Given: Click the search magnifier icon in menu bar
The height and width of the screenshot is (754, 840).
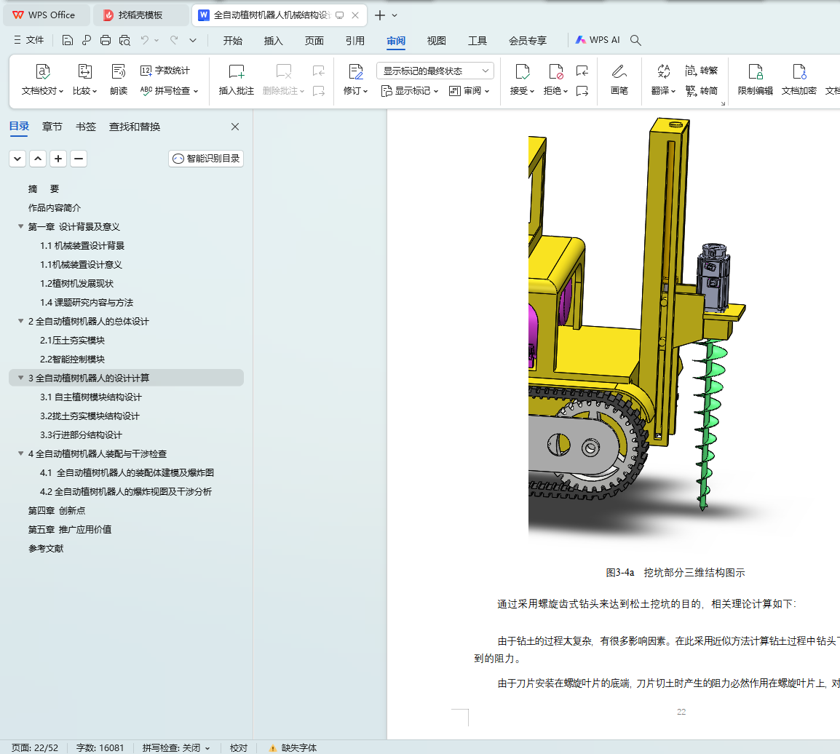Looking at the screenshot, I should pyautogui.click(x=635, y=40).
